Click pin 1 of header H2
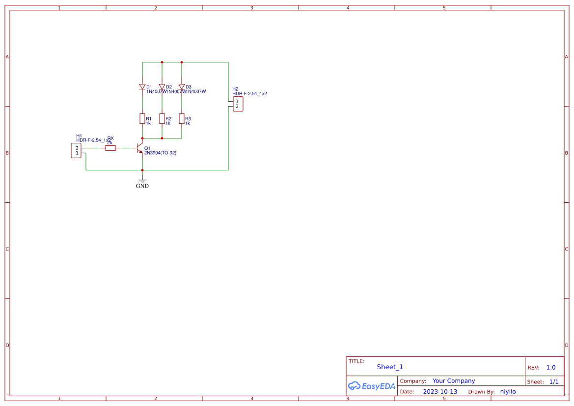The width and height of the screenshot is (574, 406). 237,100
